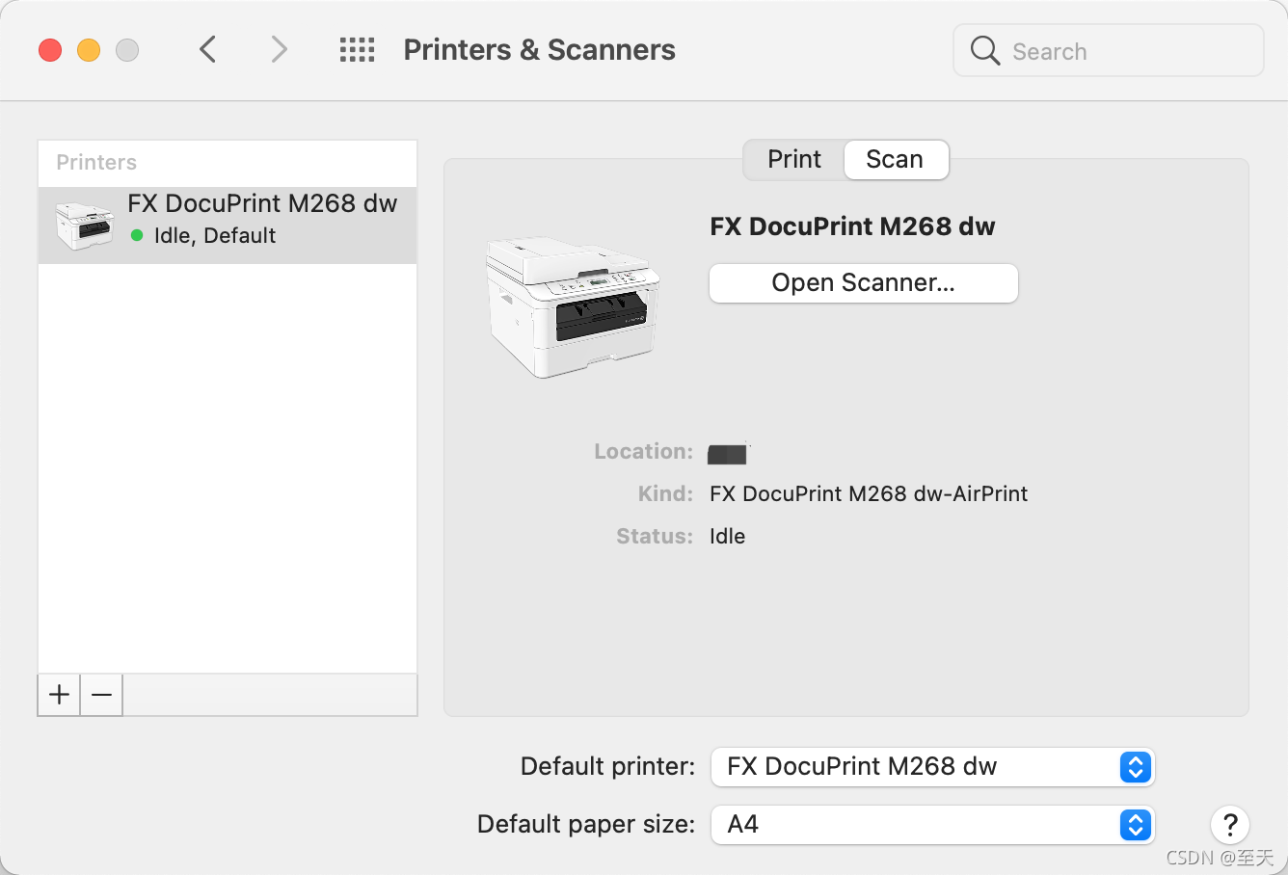Click the Printers list header

pyautogui.click(x=96, y=162)
